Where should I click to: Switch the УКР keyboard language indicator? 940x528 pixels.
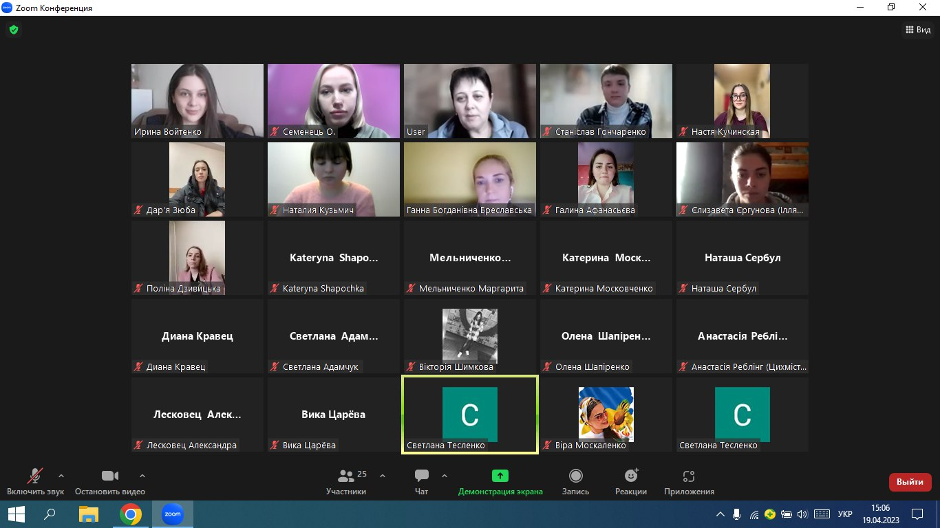point(845,514)
